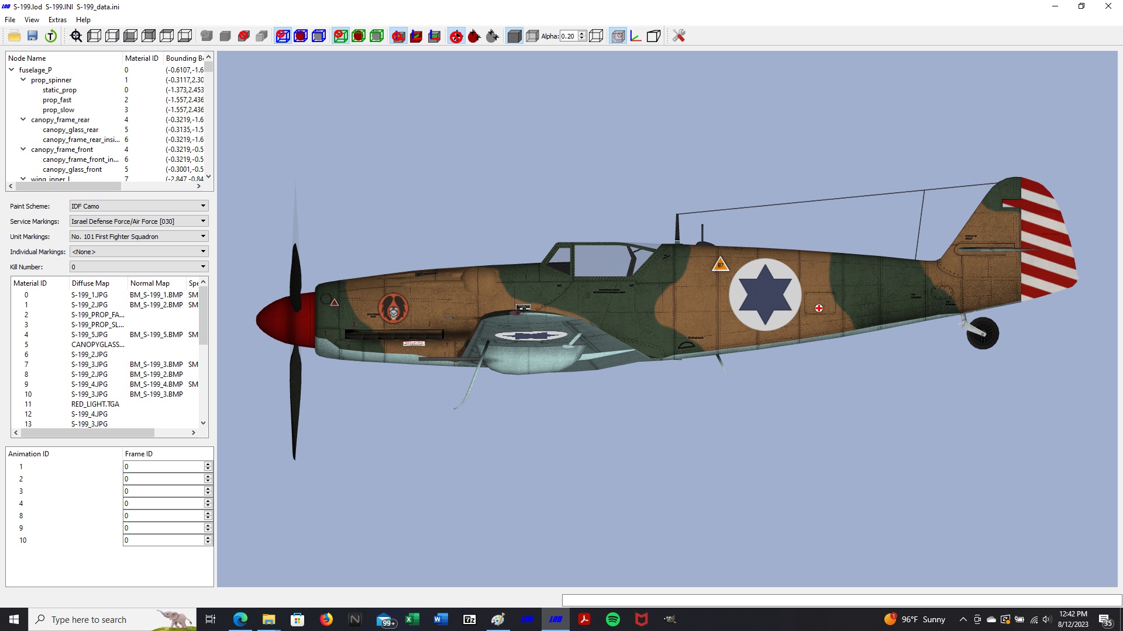Click the Diffuse Map column header

coord(98,283)
